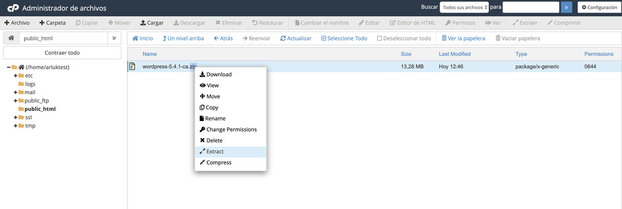Viewport: 622px width, 209px height.
Task: Create a new folder with Carpeta
Action: (53, 23)
